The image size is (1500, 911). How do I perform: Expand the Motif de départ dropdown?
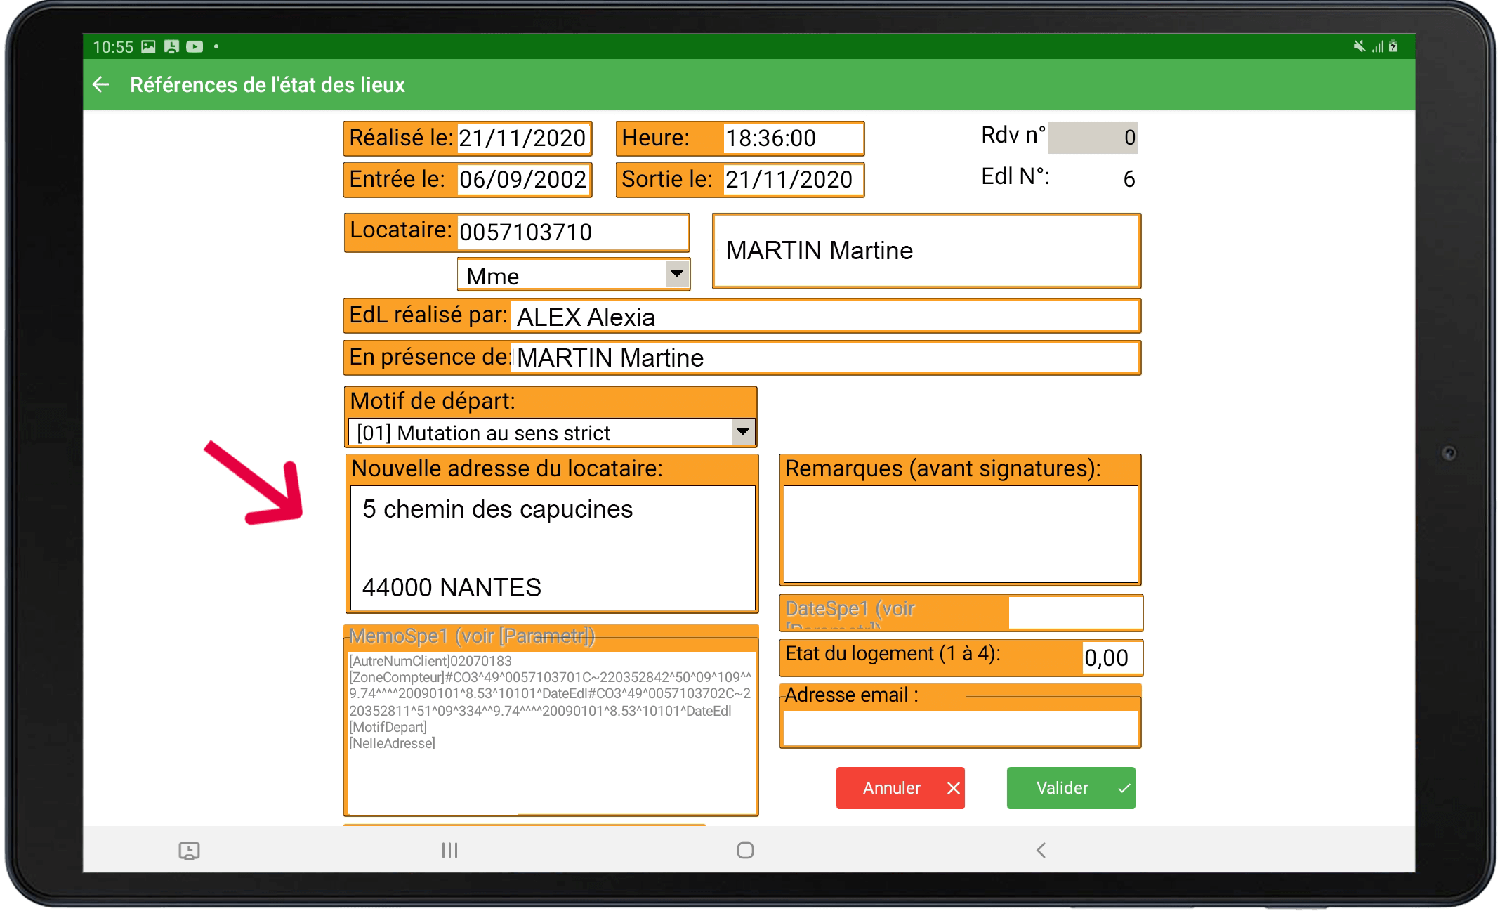742,432
